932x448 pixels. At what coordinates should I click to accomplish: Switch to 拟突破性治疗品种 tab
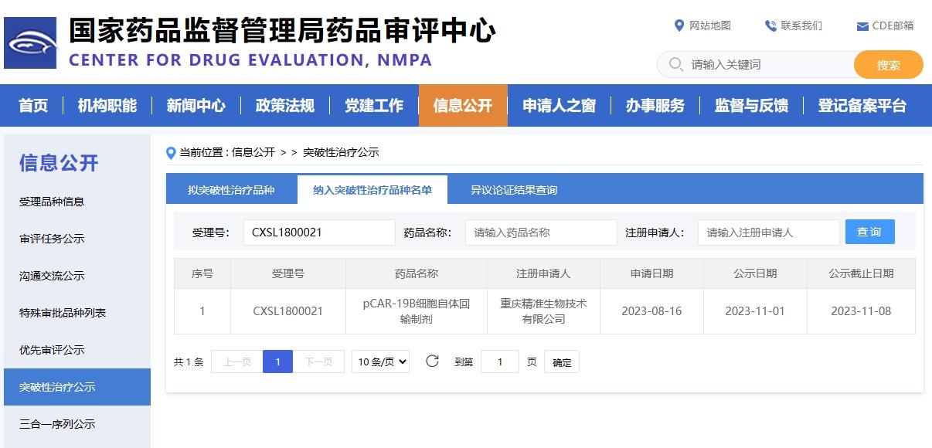click(x=231, y=190)
